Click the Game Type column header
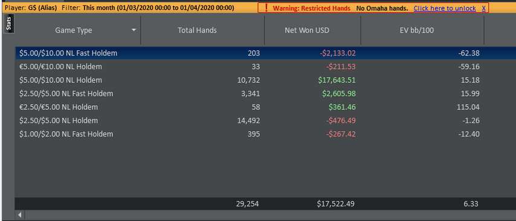 [x=73, y=30]
